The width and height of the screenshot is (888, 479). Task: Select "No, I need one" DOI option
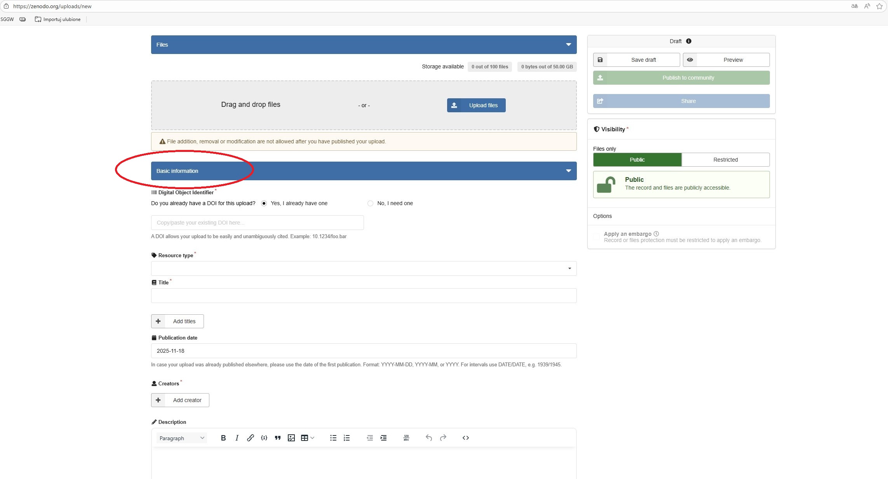click(371, 203)
